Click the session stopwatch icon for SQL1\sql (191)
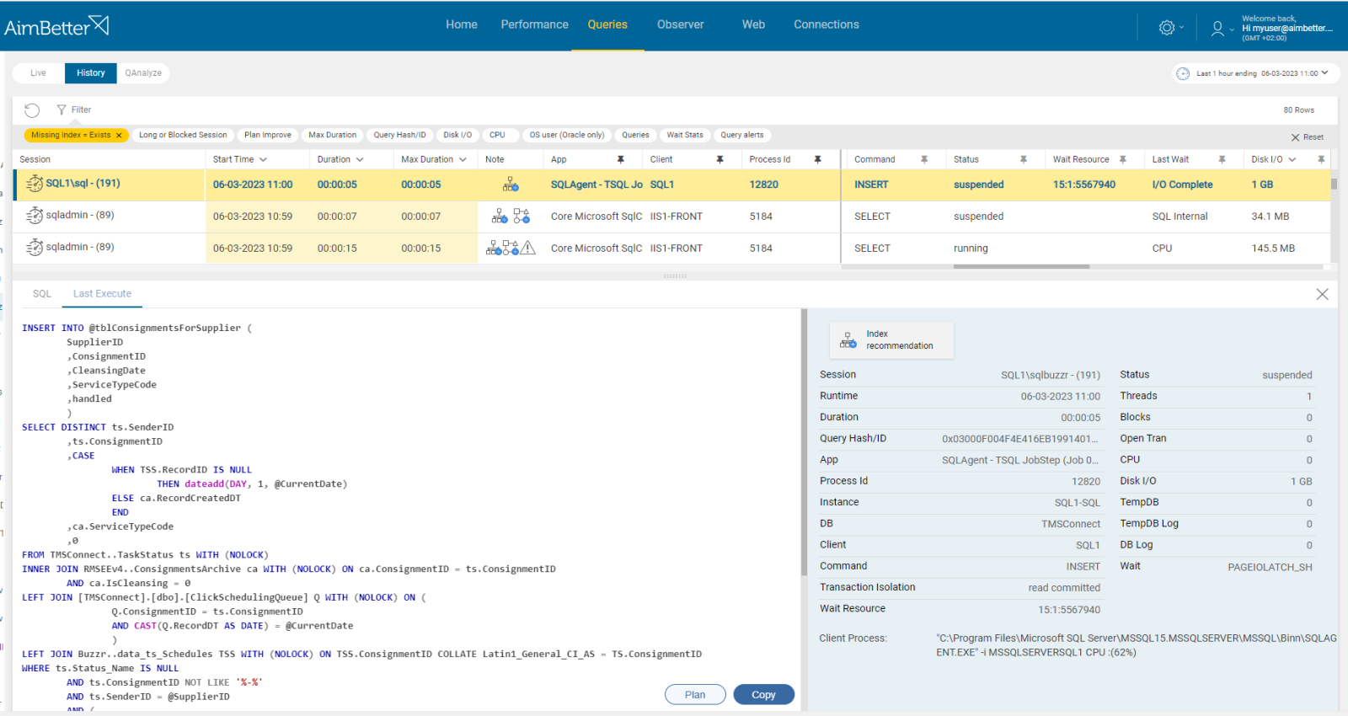Screen dimensions: 1348x716 pyautogui.click(x=35, y=184)
